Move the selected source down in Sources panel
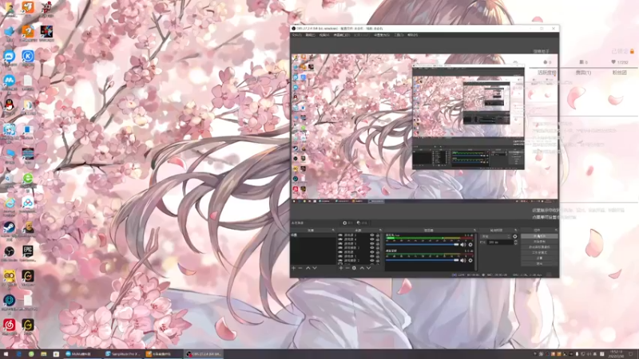This screenshot has height=359, width=639. pyautogui.click(x=368, y=268)
